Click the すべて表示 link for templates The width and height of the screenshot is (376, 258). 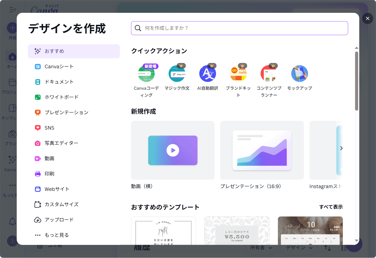(331, 207)
